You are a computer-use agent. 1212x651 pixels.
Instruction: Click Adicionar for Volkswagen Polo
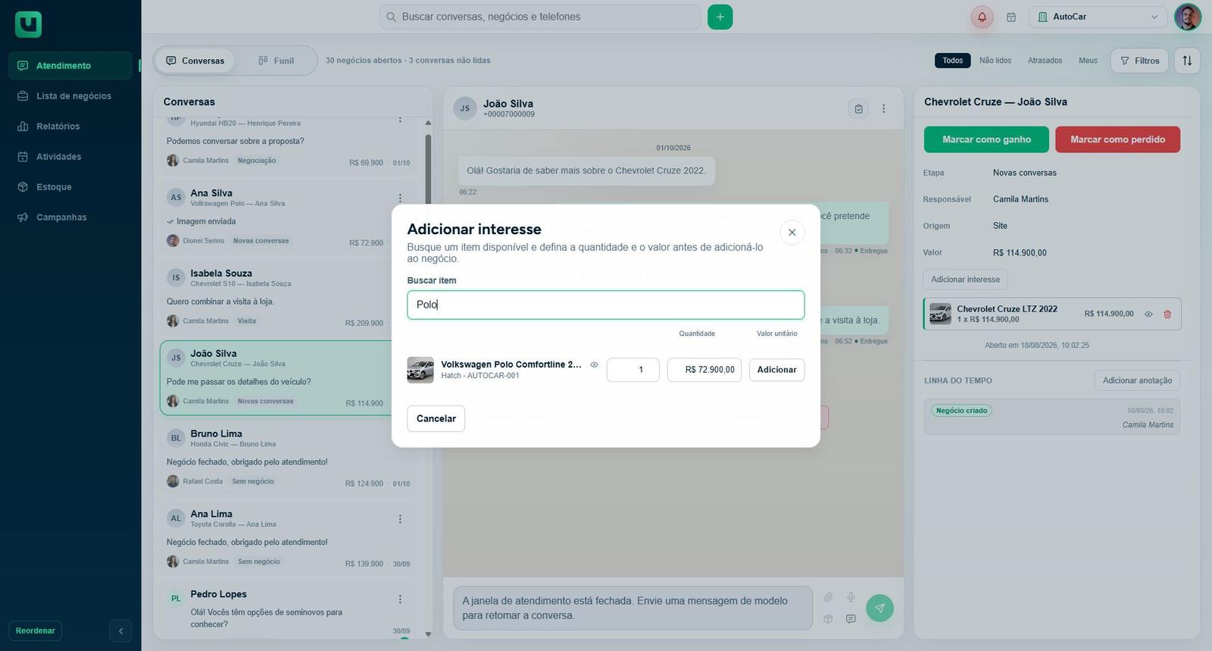pyautogui.click(x=776, y=370)
